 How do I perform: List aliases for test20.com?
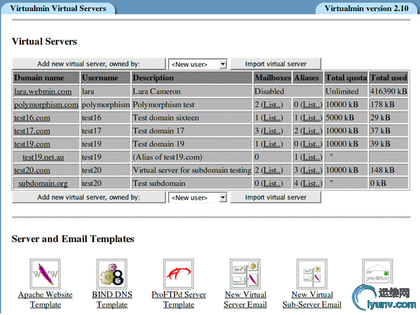pyautogui.click(x=311, y=171)
